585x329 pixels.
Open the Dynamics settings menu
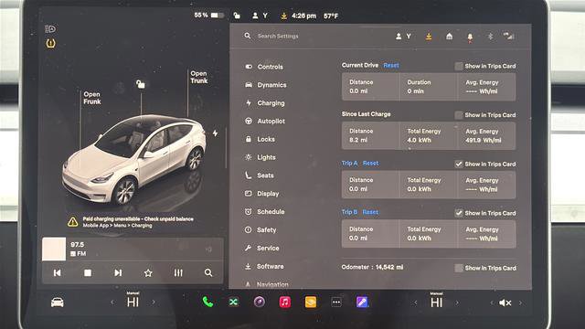click(x=266, y=85)
